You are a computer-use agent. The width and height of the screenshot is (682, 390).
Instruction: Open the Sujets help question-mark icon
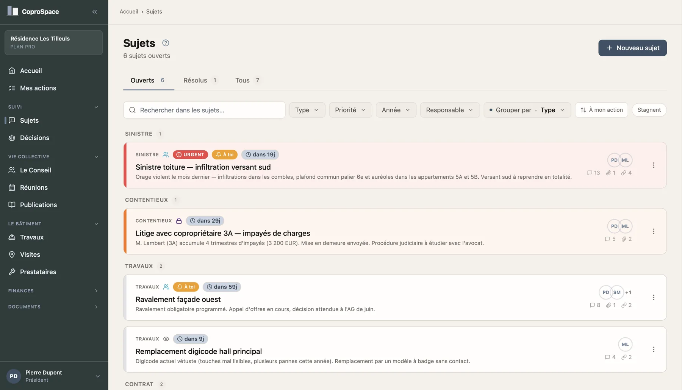pyautogui.click(x=166, y=43)
